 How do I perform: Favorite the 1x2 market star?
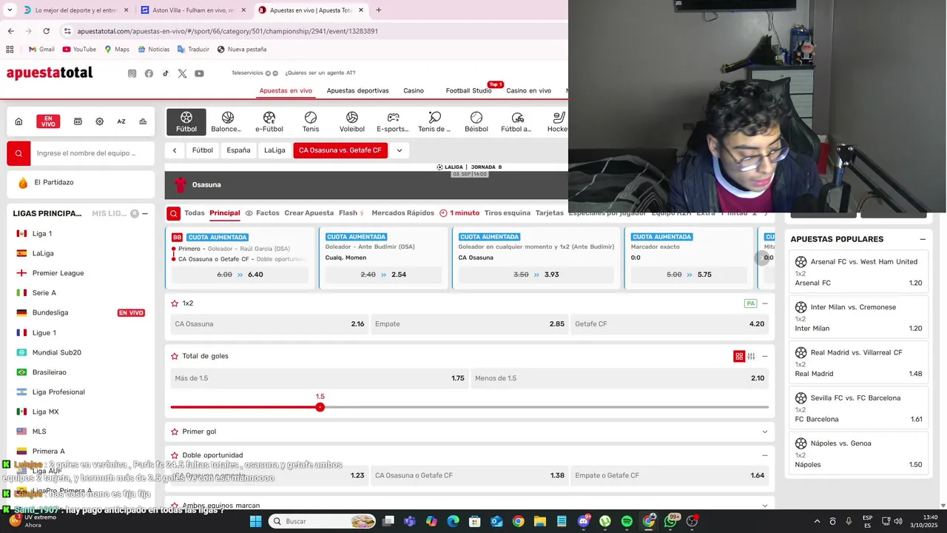pyautogui.click(x=175, y=304)
